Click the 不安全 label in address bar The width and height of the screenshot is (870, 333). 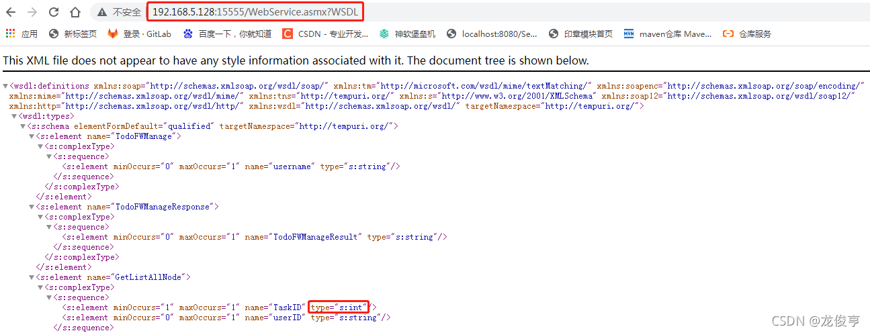pyautogui.click(x=127, y=12)
